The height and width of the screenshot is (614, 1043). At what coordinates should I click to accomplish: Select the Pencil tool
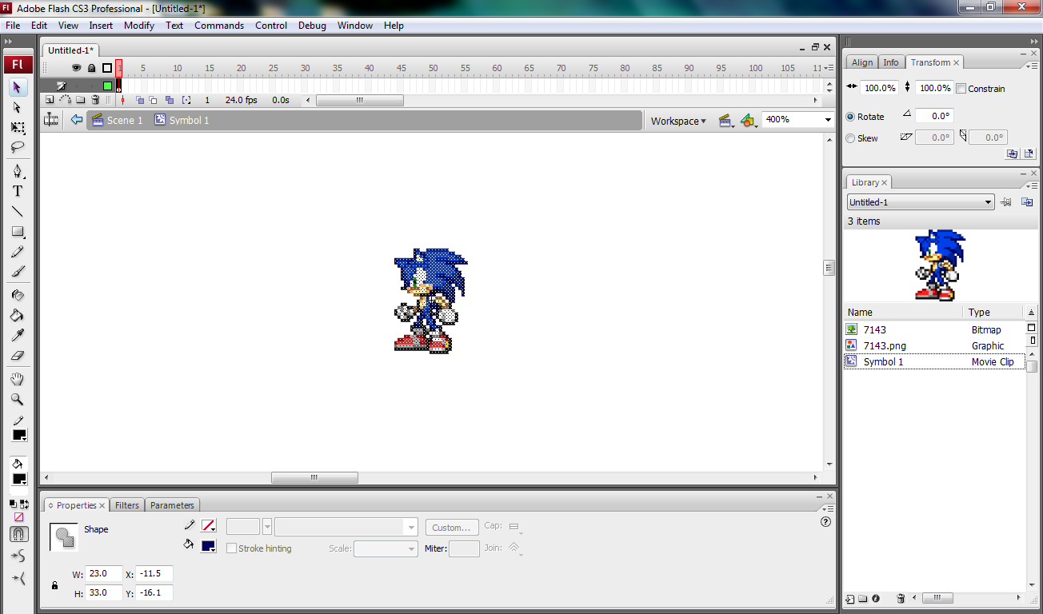[x=18, y=252]
